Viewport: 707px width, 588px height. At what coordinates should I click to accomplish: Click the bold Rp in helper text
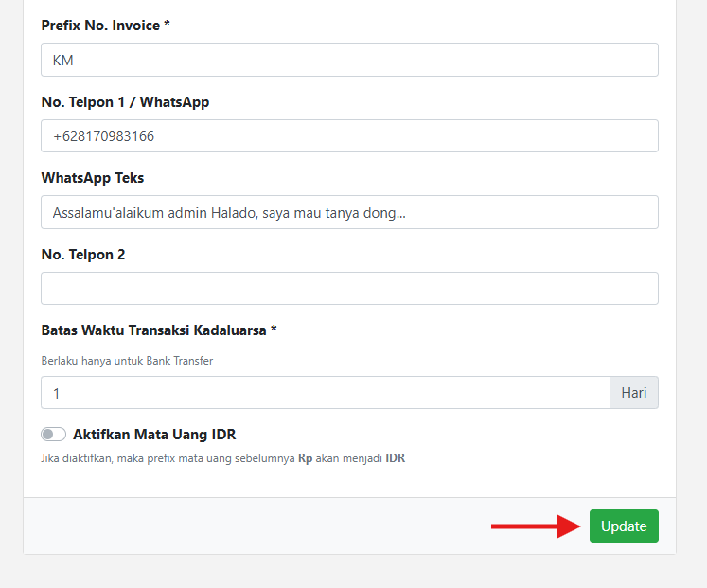click(305, 458)
